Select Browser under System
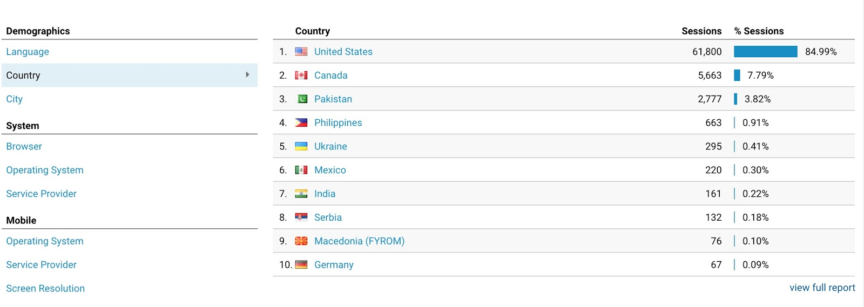This screenshot has height=307, width=864. [x=24, y=147]
